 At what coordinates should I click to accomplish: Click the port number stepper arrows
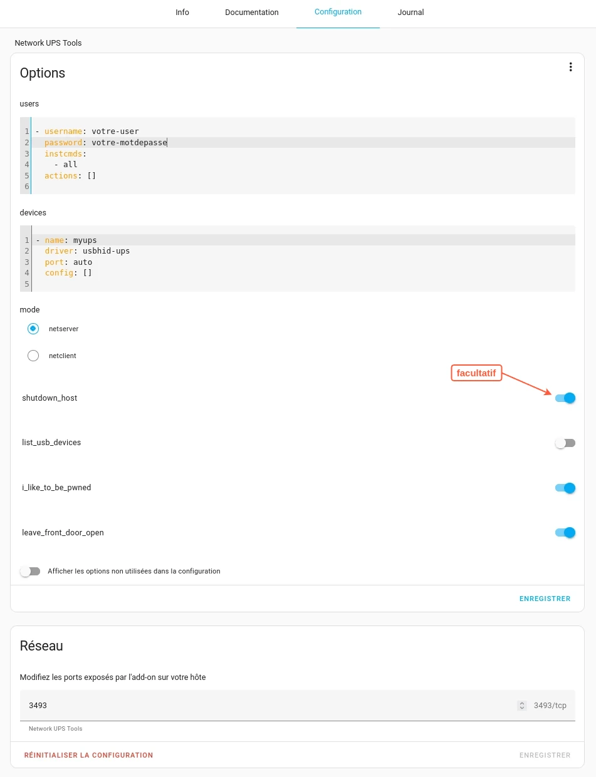point(521,706)
